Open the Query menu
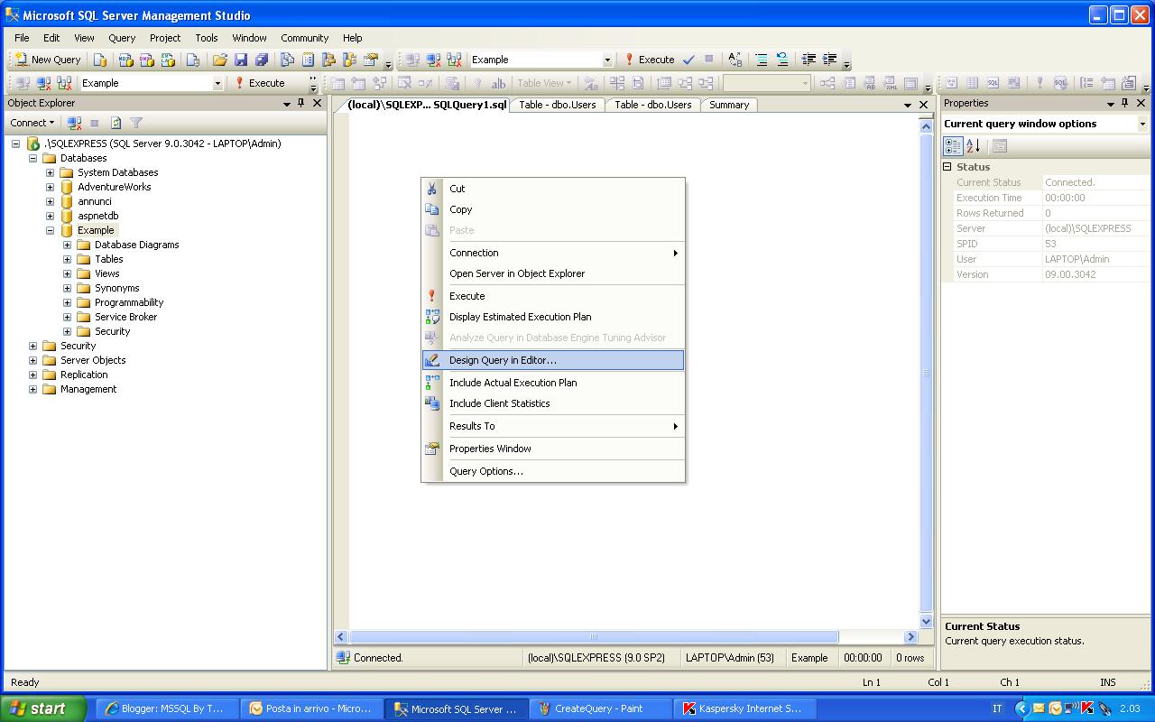 tap(122, 38)
